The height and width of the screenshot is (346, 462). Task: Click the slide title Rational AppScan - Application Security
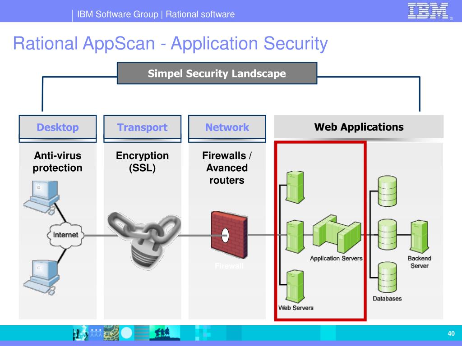tap(170, 44)
